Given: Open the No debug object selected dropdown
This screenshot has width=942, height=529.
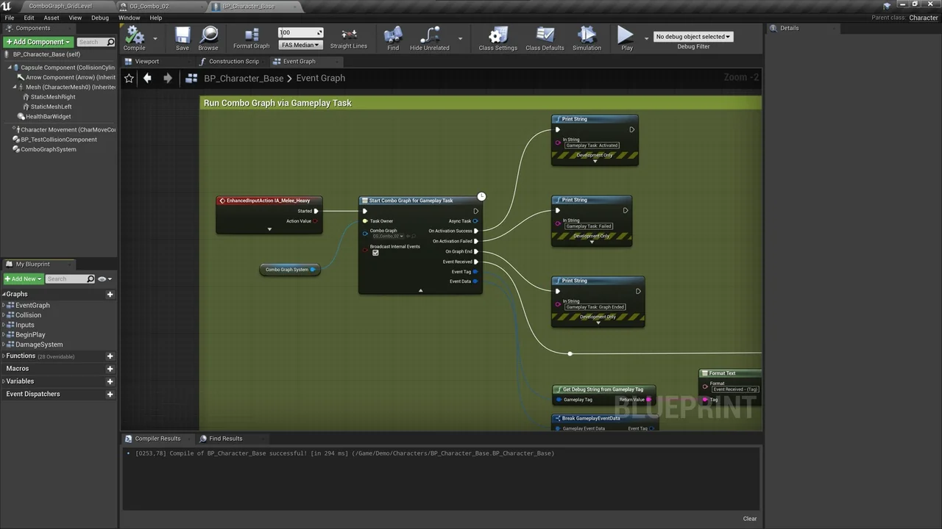Looking at the screenshot, I should click(693, 36).
